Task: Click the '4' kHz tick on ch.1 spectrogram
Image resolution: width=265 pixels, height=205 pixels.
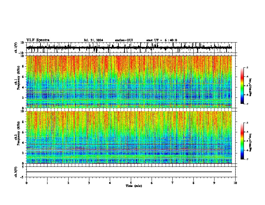Action: tap(23, 87)
